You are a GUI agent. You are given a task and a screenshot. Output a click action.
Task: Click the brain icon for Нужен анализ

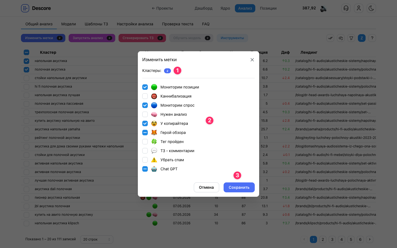tap(154, 114)
